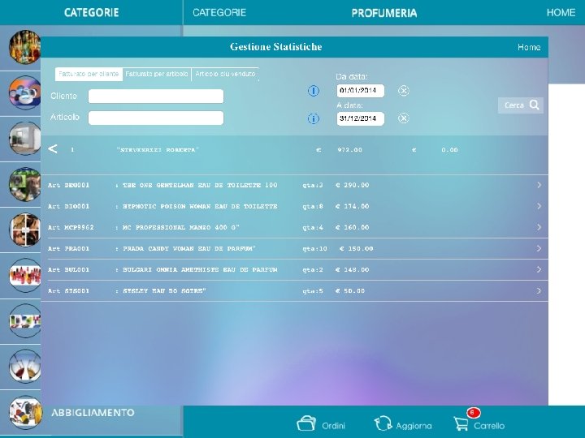Click Home link in Gestione Statistiche header
This screenshot has height=438, width=585.
(x=529, y=47)
